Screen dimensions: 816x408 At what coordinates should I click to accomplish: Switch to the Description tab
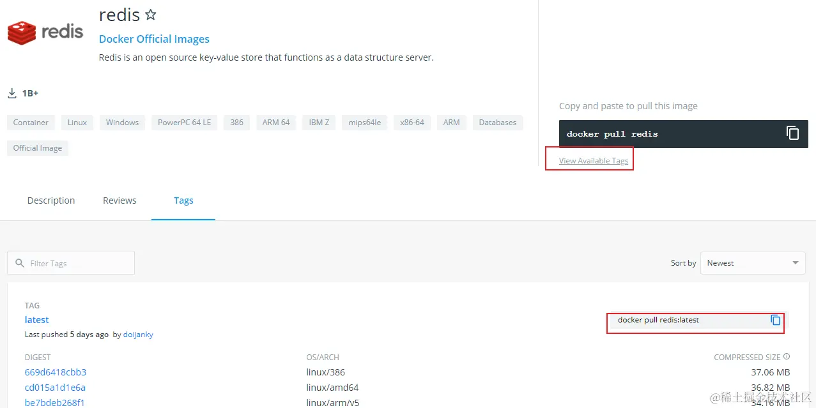pos(51,200)
